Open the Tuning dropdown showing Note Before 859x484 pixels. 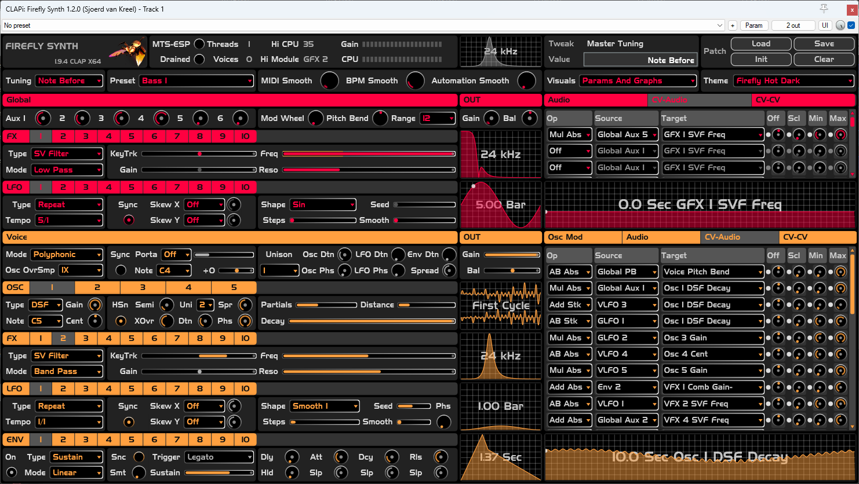point(69,81)
